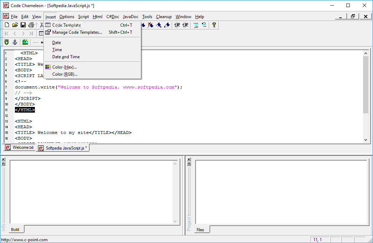
Task: Save the document with the floppy disk icon
Action: 23,25
